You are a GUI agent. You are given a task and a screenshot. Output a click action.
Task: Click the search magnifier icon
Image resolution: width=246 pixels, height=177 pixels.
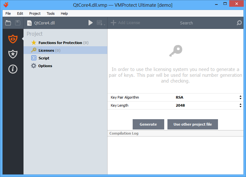[x=239, y=23]
